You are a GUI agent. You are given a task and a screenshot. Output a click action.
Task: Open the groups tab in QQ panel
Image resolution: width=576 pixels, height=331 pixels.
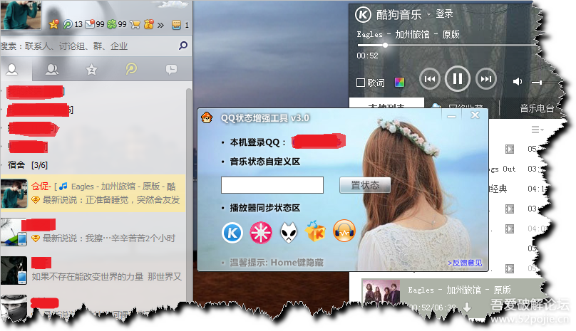pos(52,69)
